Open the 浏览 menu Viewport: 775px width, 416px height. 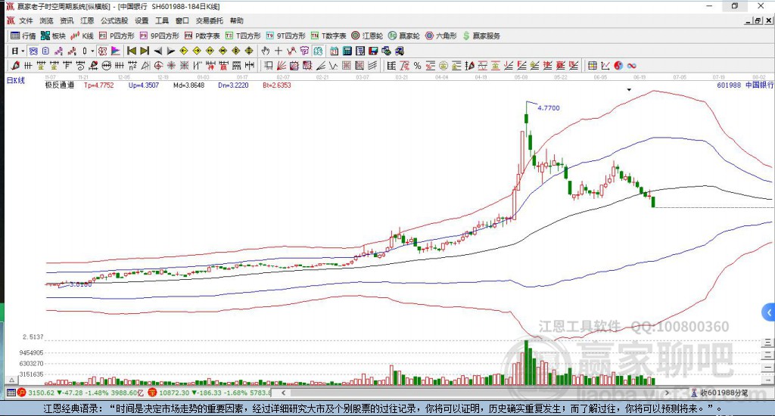(x=46, y=20)
